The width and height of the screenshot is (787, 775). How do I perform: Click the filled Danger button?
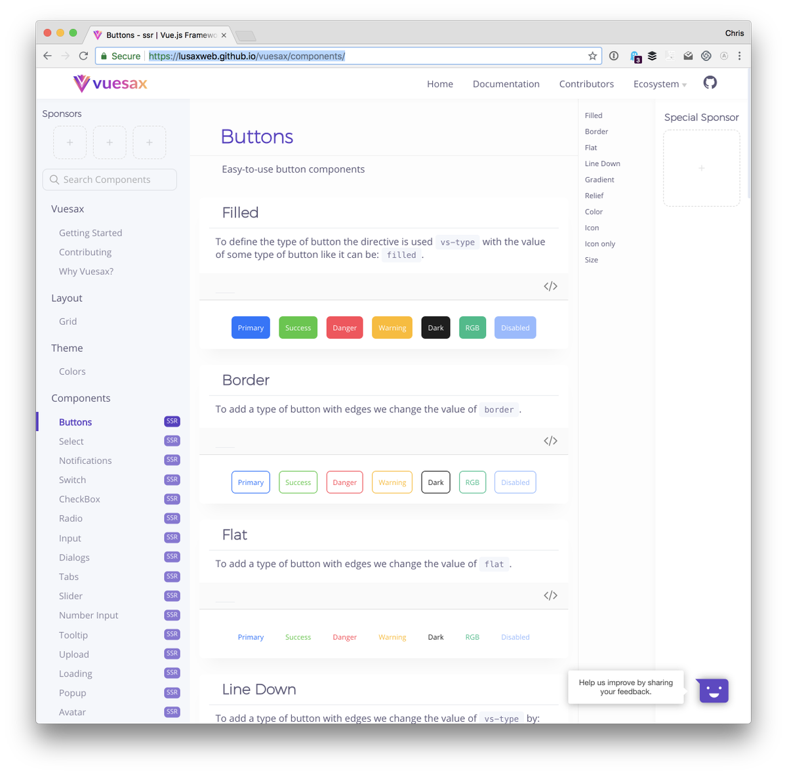[x=345, y=328]
